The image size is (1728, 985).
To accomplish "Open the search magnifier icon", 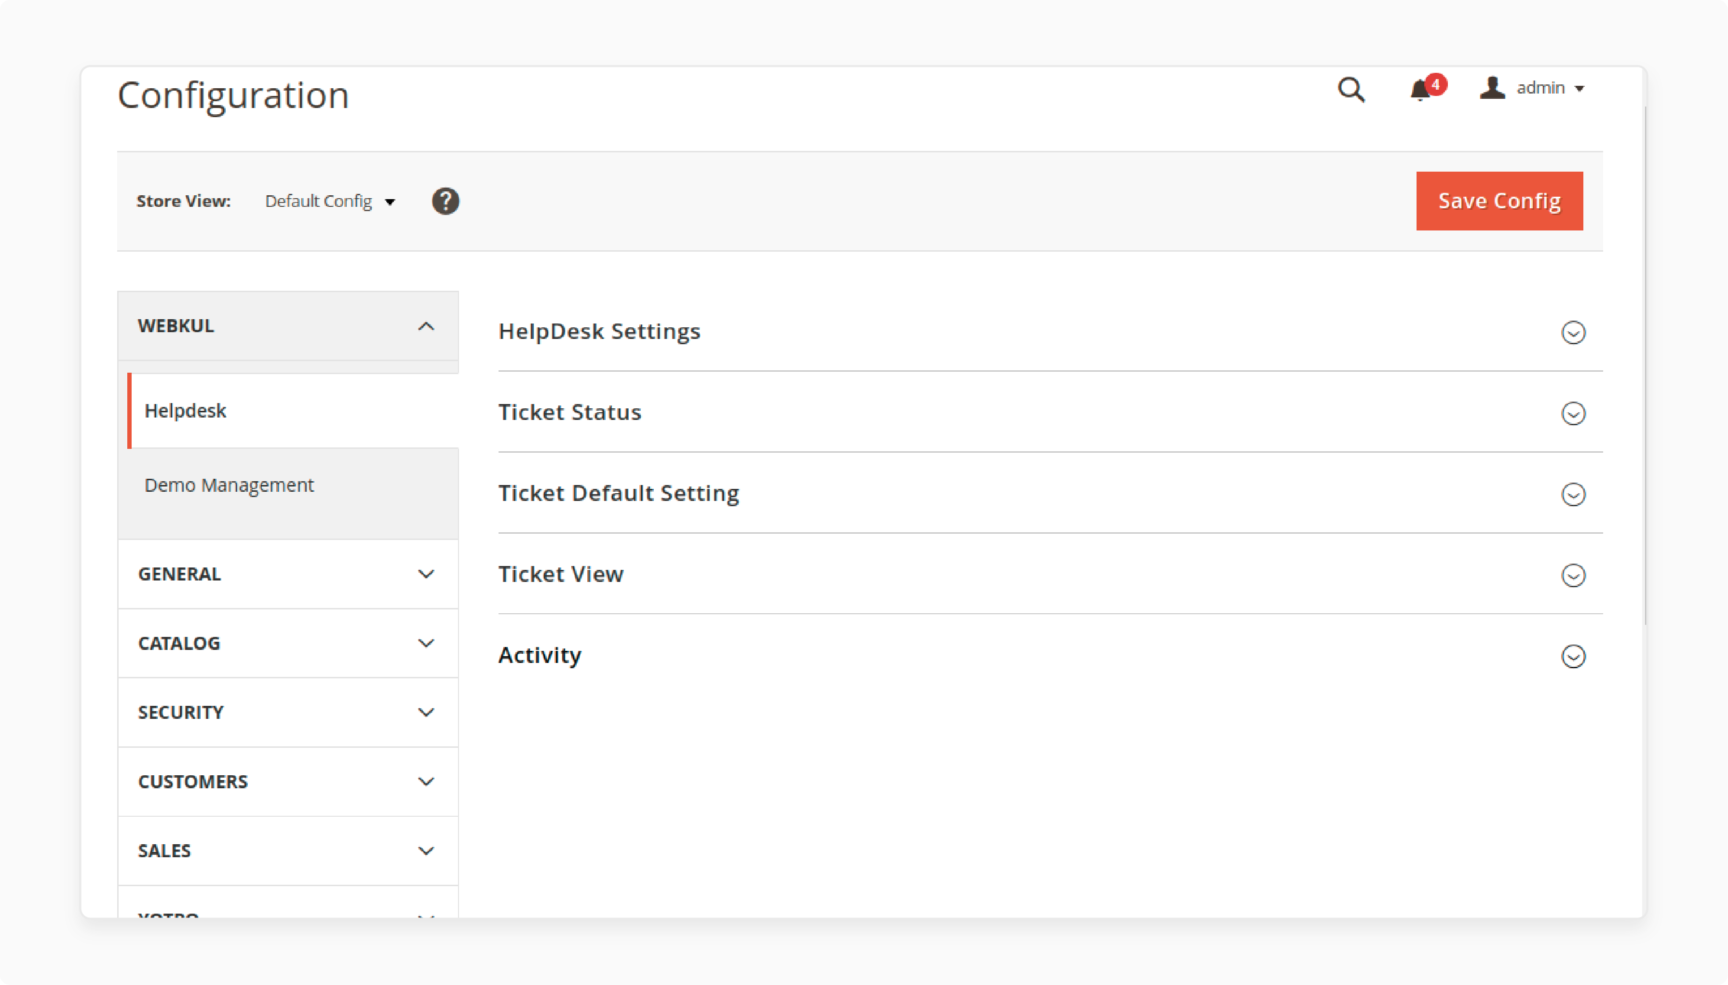I will pos(1351,89).
